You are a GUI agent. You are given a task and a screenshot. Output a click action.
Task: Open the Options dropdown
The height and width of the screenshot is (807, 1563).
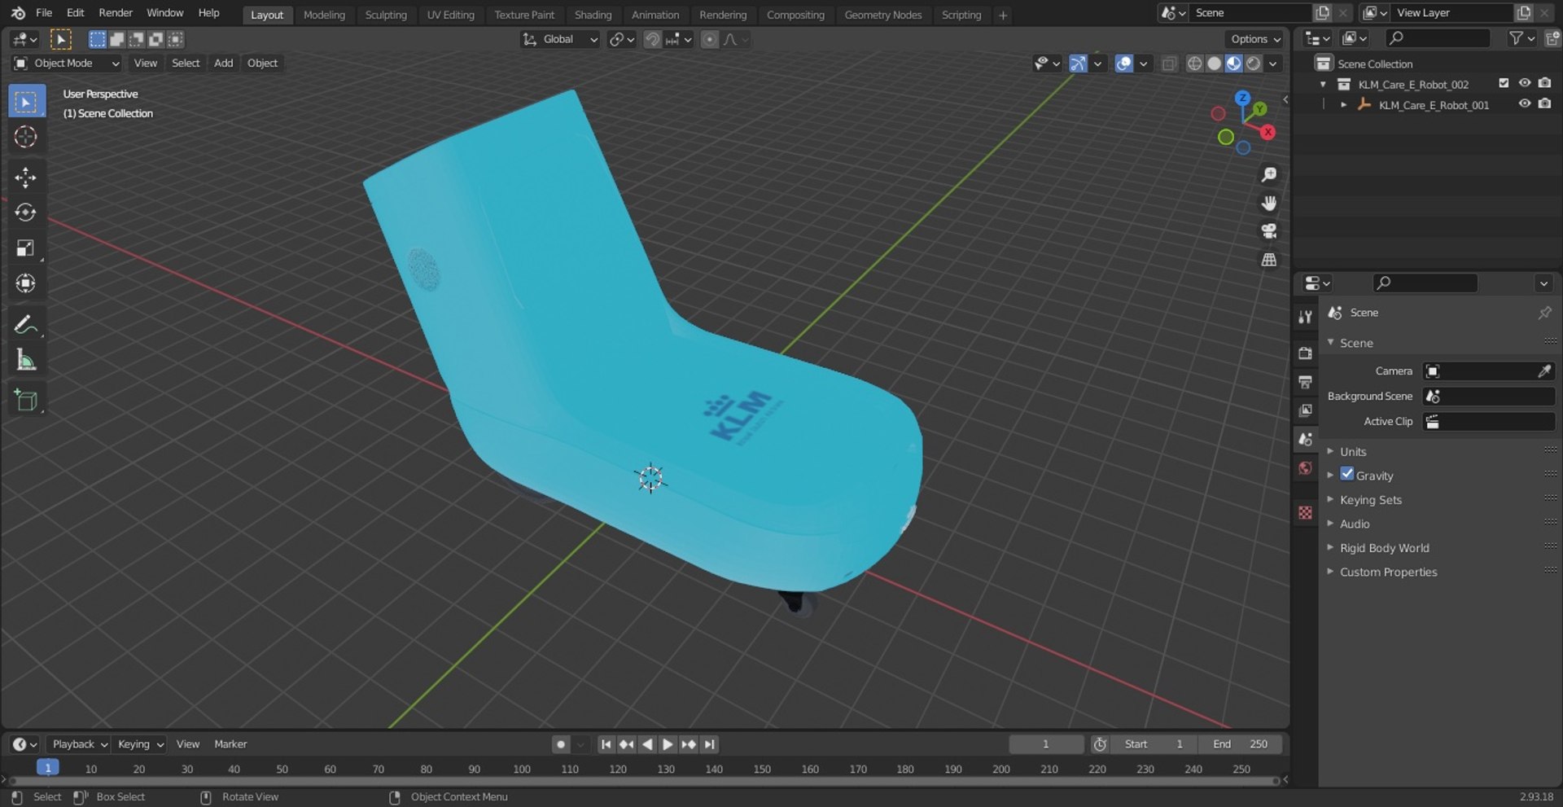[x=1254, y=39]
